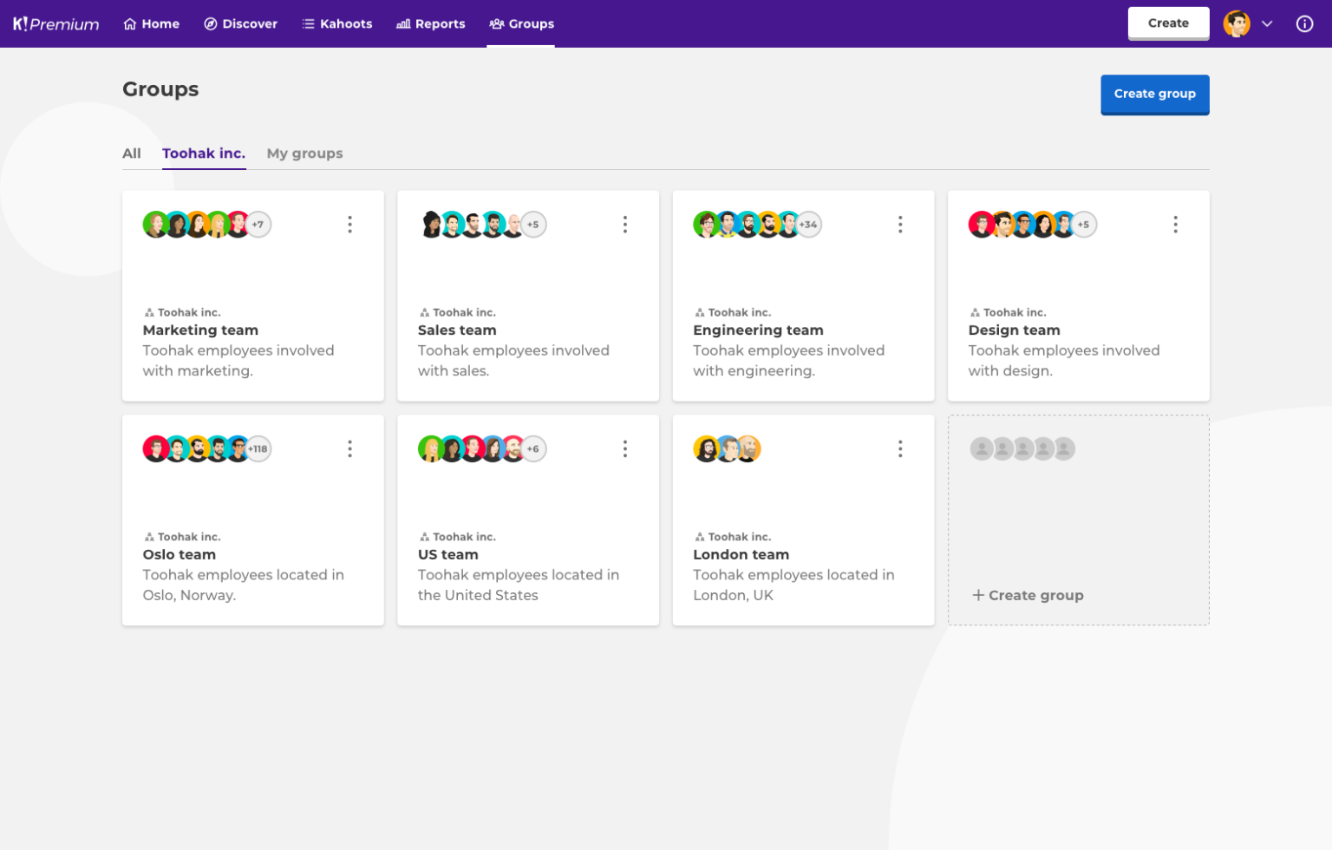Open the profile dropdown chevron
This screenshot has height=850, width=1332.
(x=1268, y=23)
